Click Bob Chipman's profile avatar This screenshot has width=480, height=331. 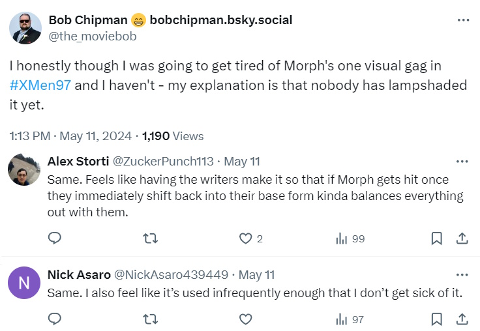pos(25,28)
